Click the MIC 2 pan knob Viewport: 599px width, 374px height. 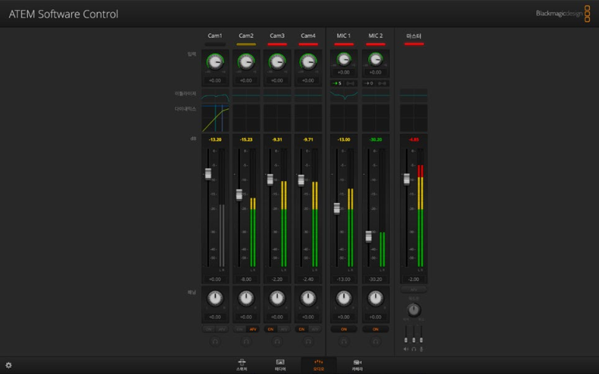pos(375,298)
